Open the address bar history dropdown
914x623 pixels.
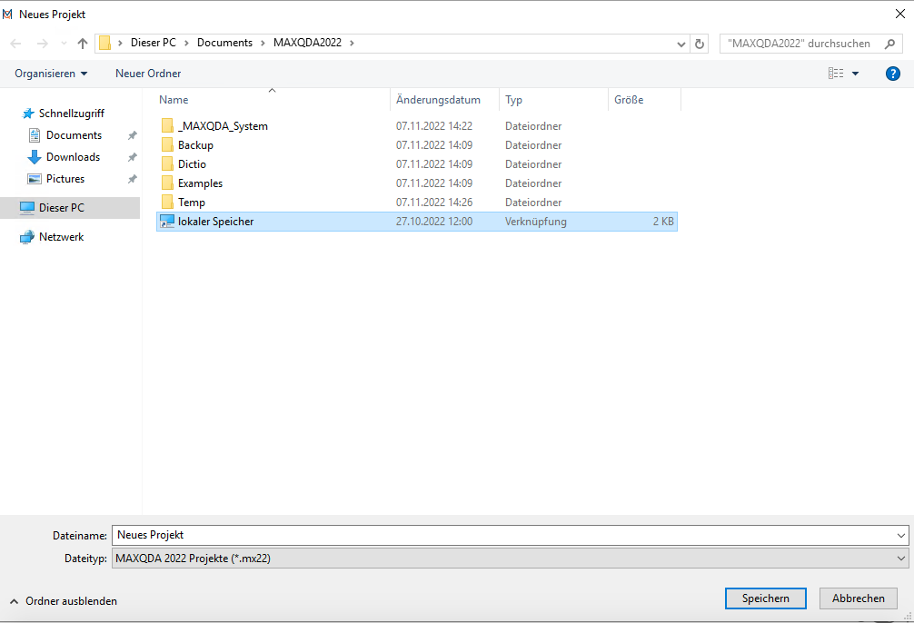tap(681, 44)
